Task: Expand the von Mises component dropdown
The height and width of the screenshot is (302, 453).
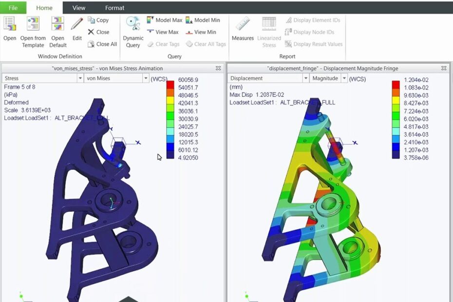Action: (x=145, y=78)
